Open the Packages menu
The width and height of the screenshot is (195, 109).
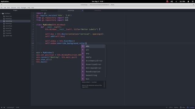[x=23, y=8]
